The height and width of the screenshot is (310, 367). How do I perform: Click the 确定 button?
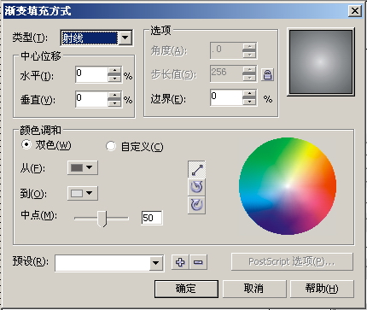pos(186,289)
